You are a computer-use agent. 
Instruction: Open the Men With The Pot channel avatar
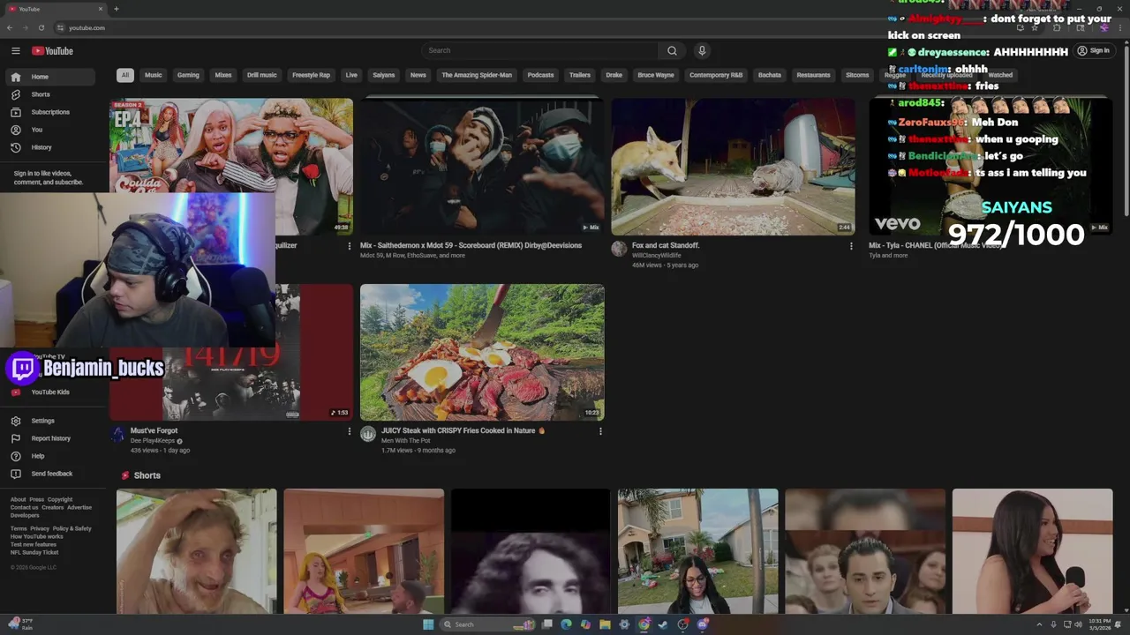click(368, 434)
